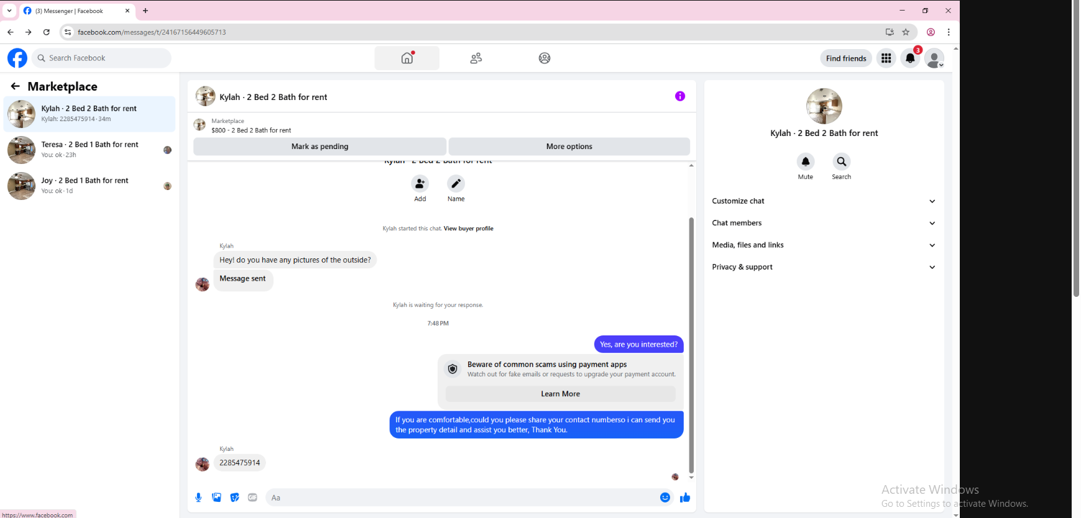Toggle the conversation information panel icon
The image size is (1081, 518).
point(680,96)
